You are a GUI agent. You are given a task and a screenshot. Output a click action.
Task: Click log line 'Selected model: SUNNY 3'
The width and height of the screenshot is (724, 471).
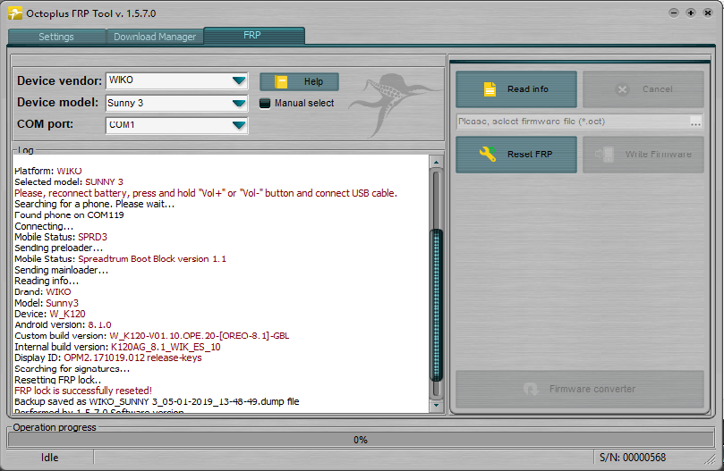pos(69,181)
